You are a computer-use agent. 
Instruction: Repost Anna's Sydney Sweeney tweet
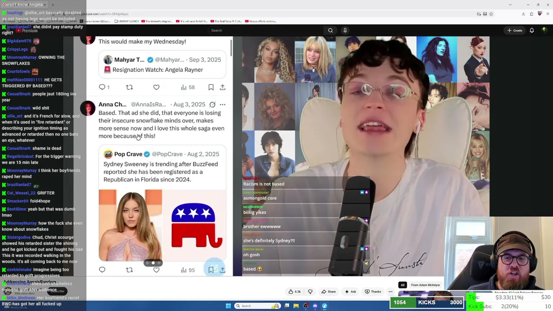pyautogui.click(x=129, y=270)
